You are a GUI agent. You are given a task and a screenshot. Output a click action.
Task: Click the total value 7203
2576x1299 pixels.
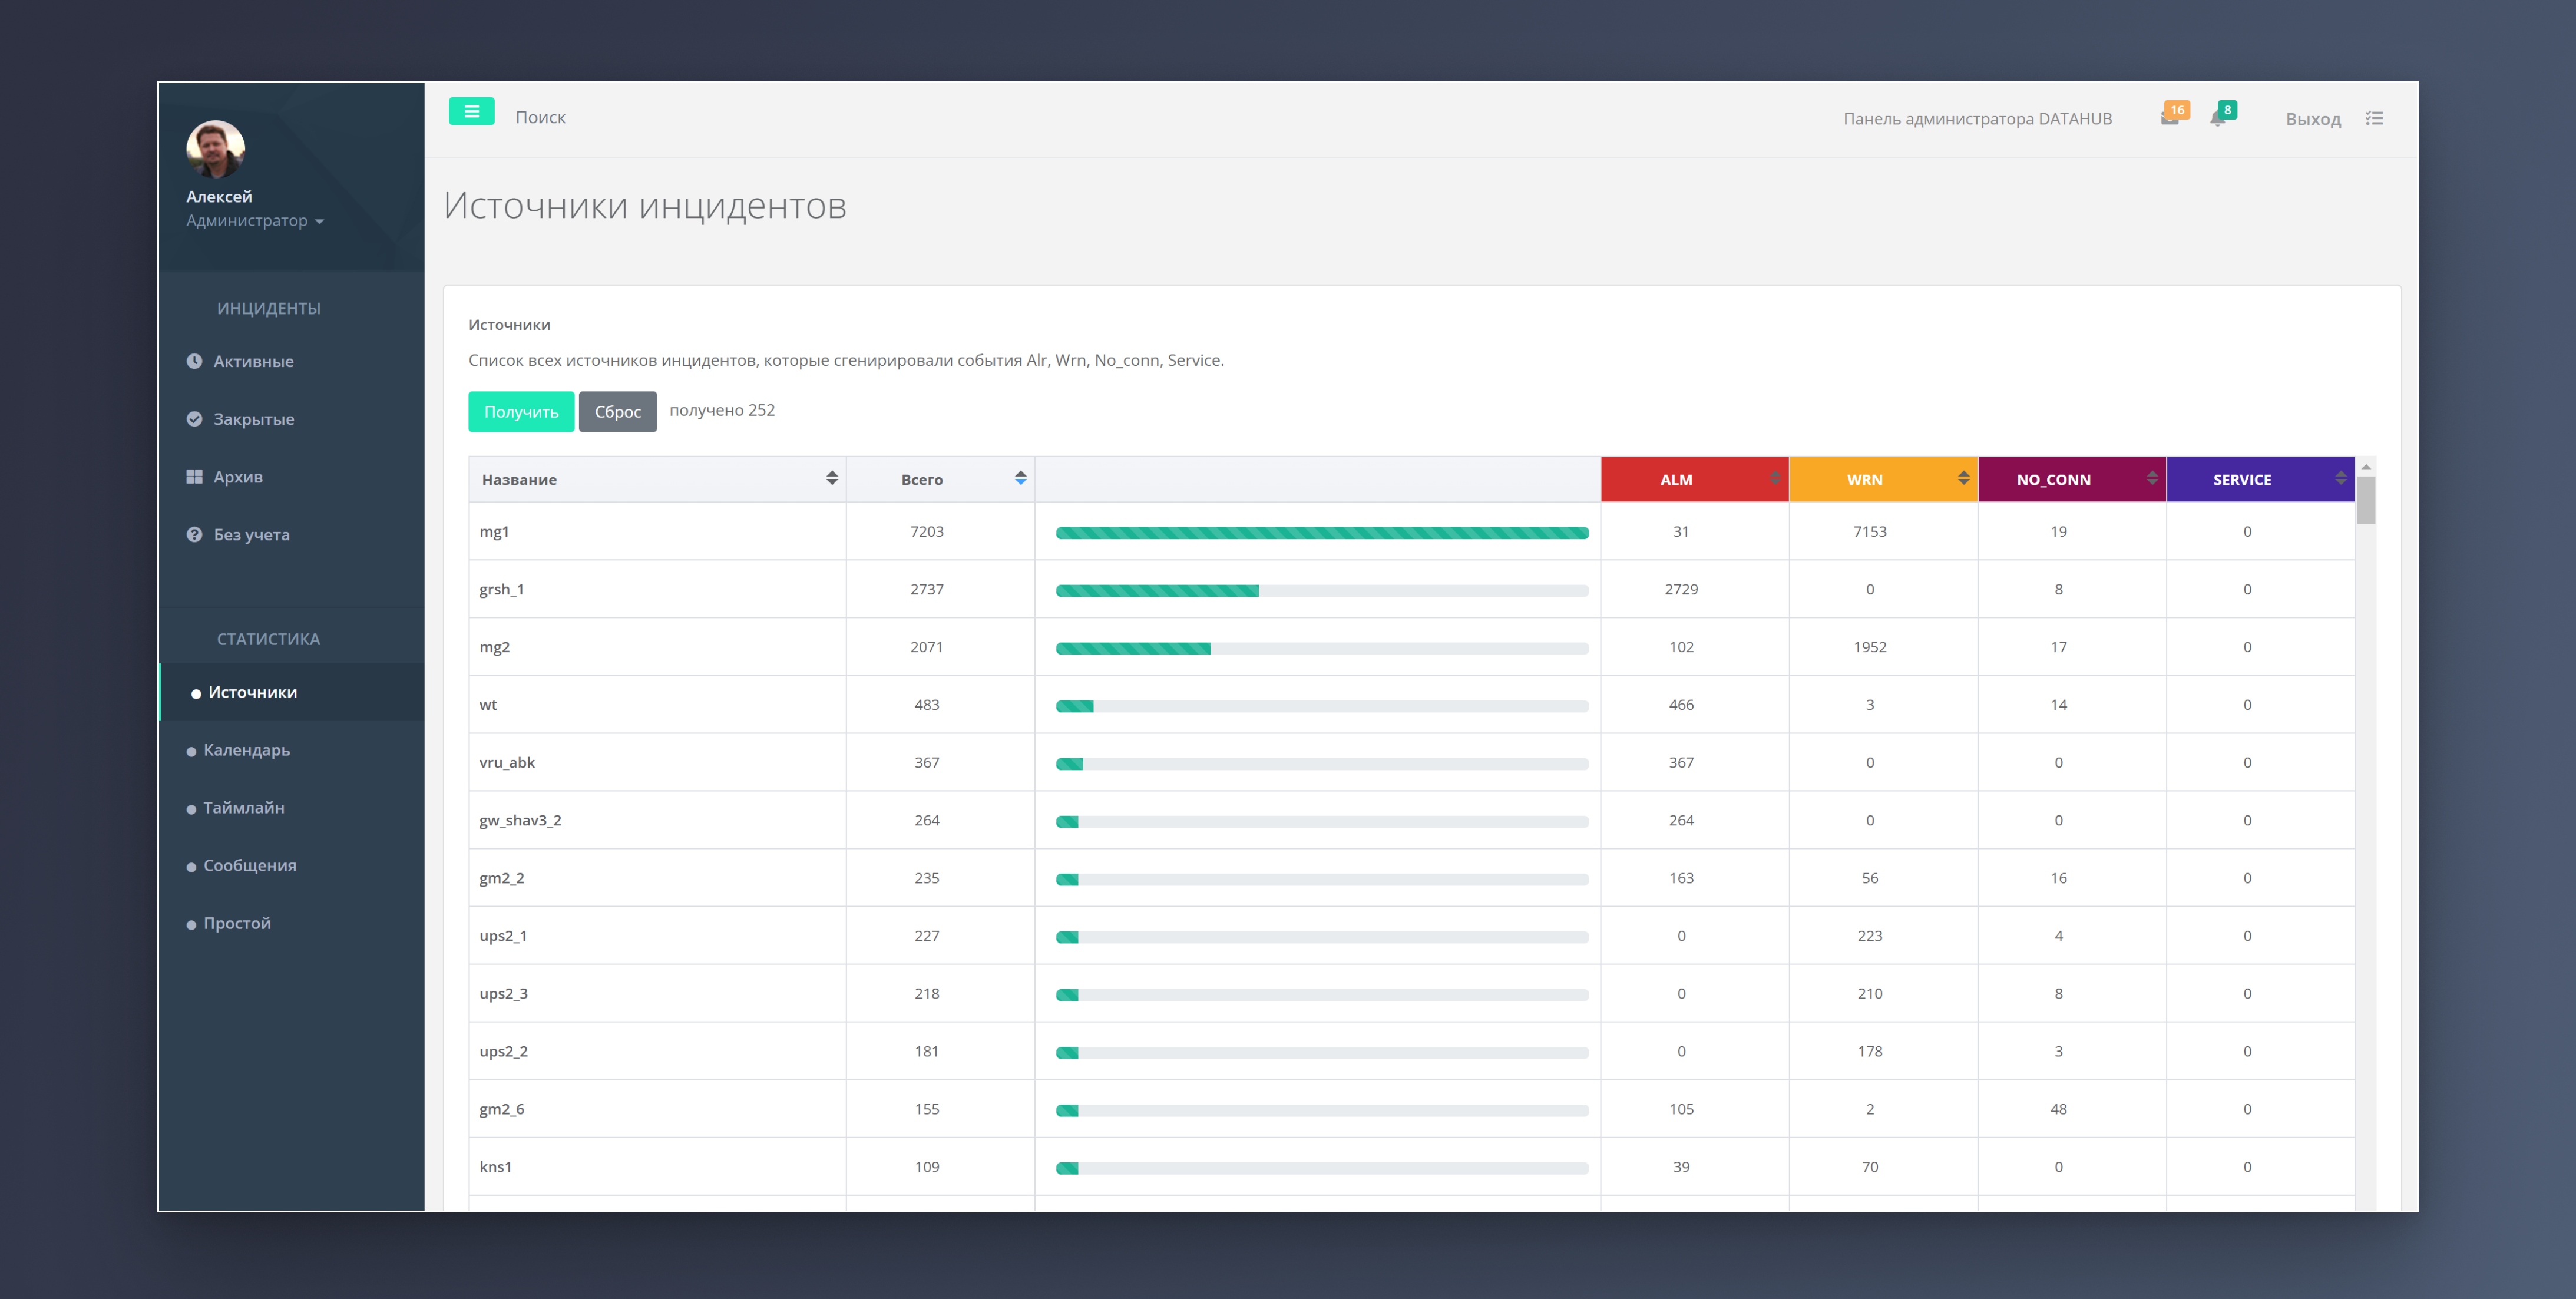click(926, 532)
